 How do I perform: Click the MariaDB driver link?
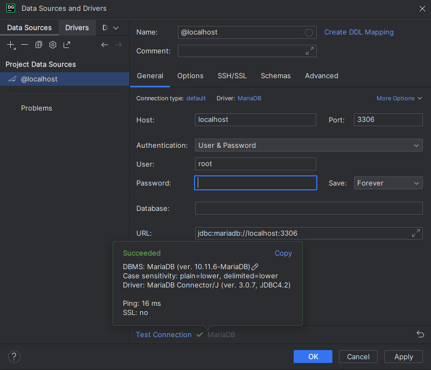pyautogui.click(x=249, y=98)
